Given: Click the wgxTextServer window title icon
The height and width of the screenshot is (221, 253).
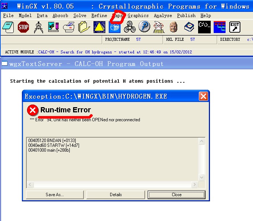Looking at the screenshot, I should pyautogui.click(x=4, y=63).
